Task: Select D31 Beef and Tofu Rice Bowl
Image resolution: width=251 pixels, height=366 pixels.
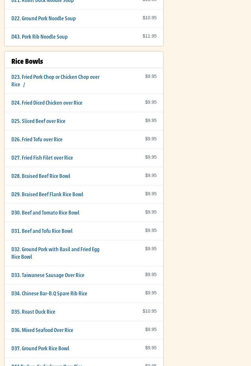Action: click(x=42, y=231)
